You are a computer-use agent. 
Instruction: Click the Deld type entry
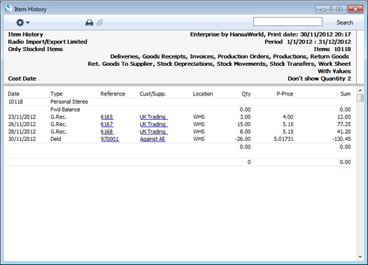pyautogui.click(x=56, y=139)
